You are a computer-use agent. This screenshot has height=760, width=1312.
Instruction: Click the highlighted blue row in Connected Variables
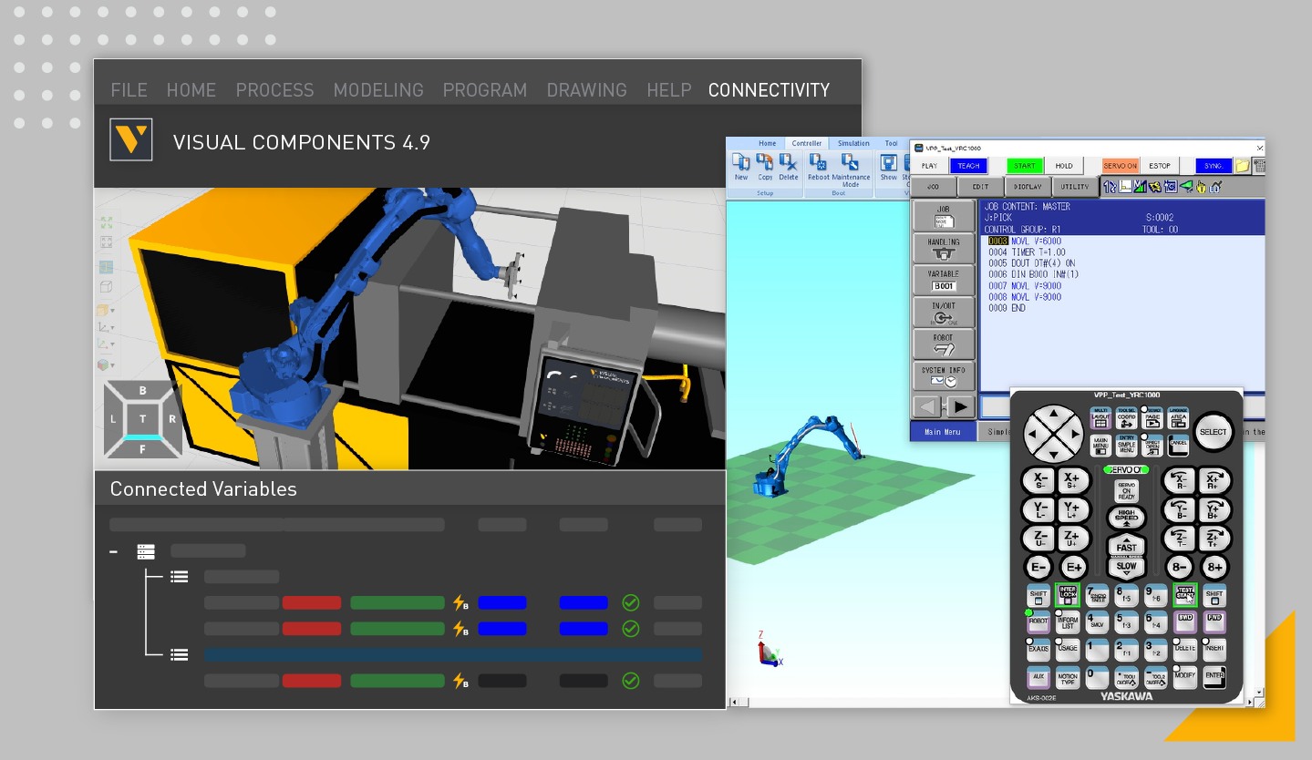tap(453, 654)
